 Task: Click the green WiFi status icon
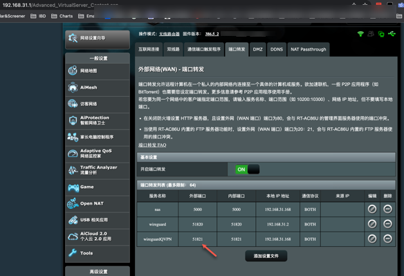[x=360, y=34]
